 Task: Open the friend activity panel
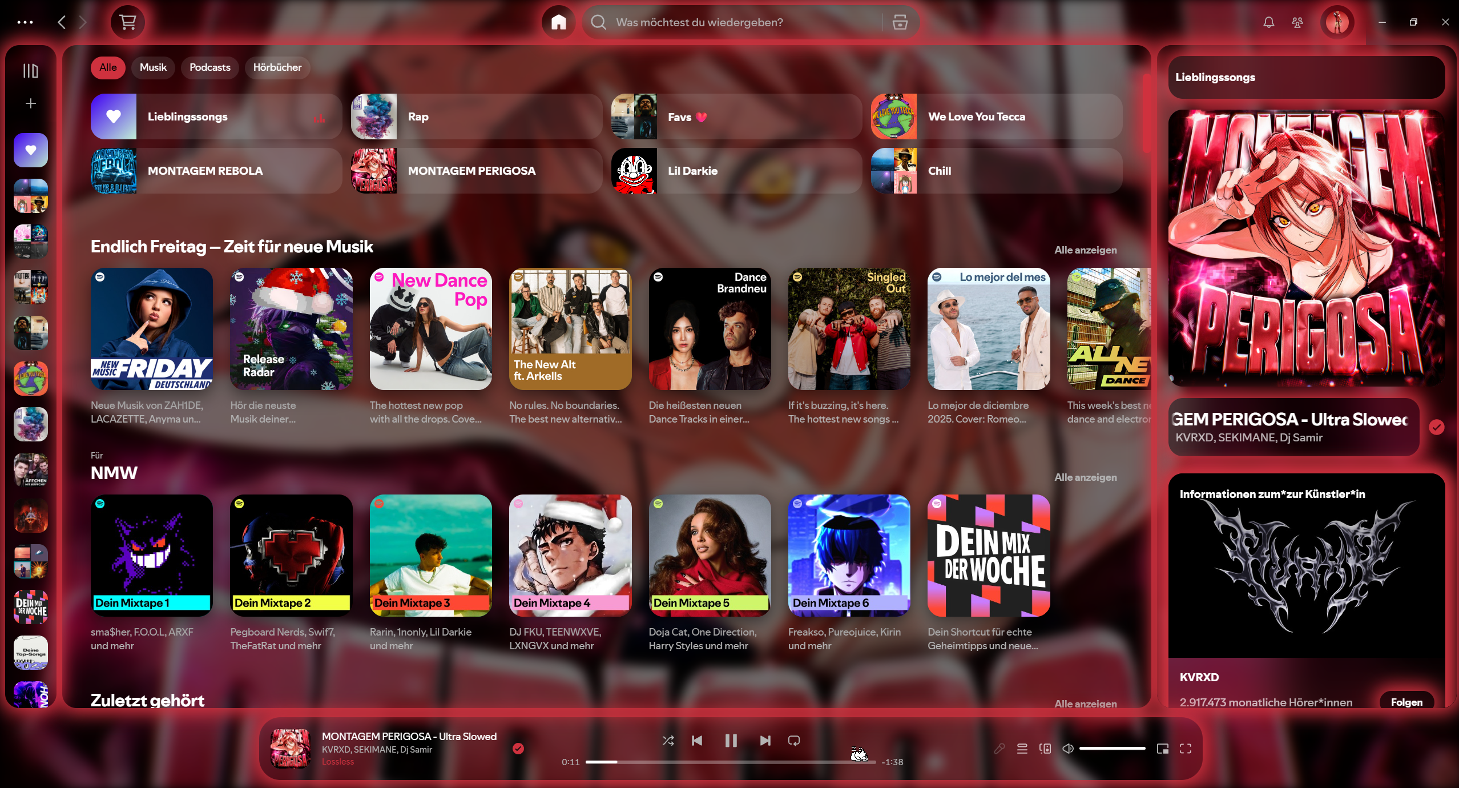coord(1296,22)
